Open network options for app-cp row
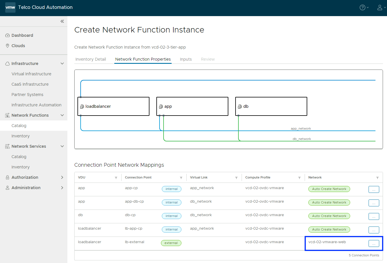The width and height of the screenshot is (387, 263). pyautogui.click(x=374, y=189)
